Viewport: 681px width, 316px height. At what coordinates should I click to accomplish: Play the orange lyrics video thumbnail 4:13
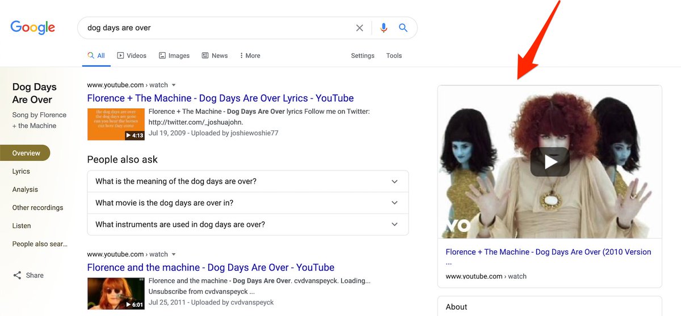tap(116, 124)
